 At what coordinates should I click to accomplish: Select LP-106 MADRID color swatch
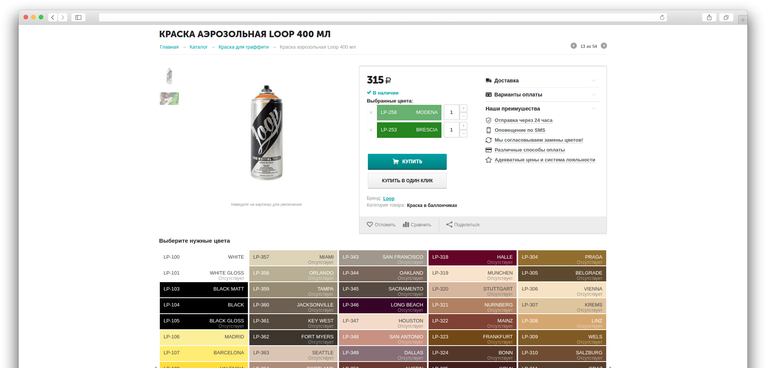(204, 337)
